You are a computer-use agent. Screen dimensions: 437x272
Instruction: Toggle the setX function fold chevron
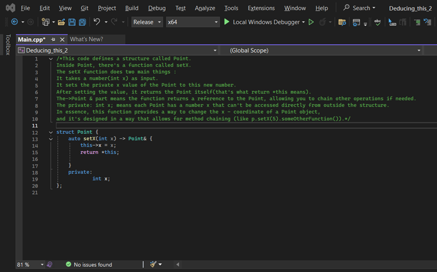tap(51, 139)
